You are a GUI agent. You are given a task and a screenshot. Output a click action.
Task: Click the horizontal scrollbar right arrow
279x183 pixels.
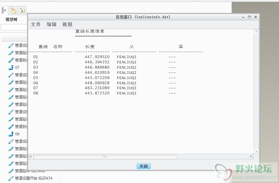click(x=251, y=157)
